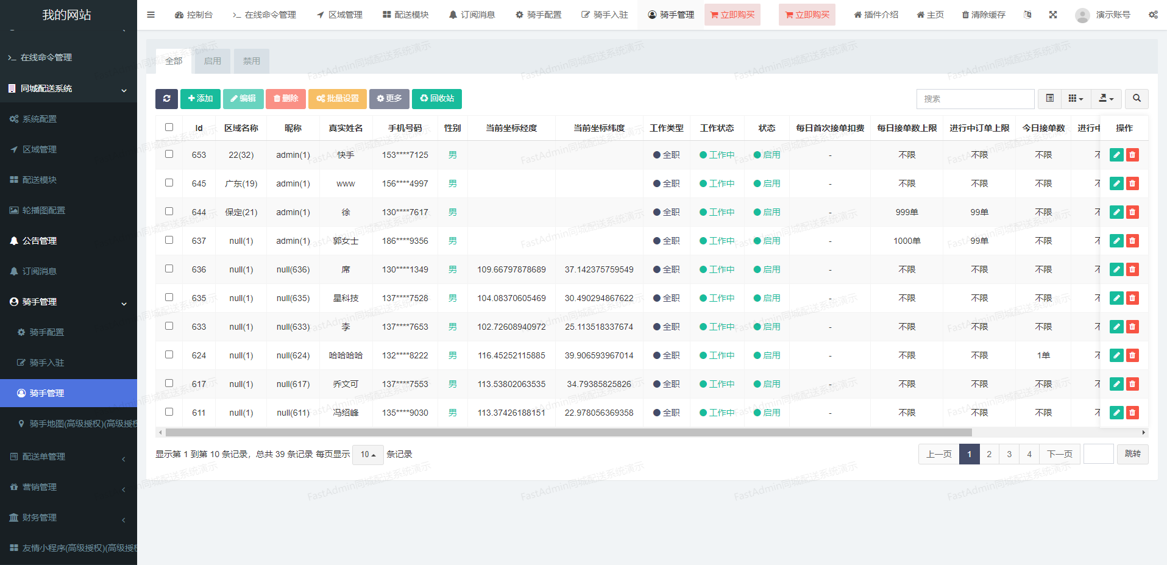Click edit pencil icon for rider 653
The width and height of the screenshot is (1167, 565).
(1116, 155)
